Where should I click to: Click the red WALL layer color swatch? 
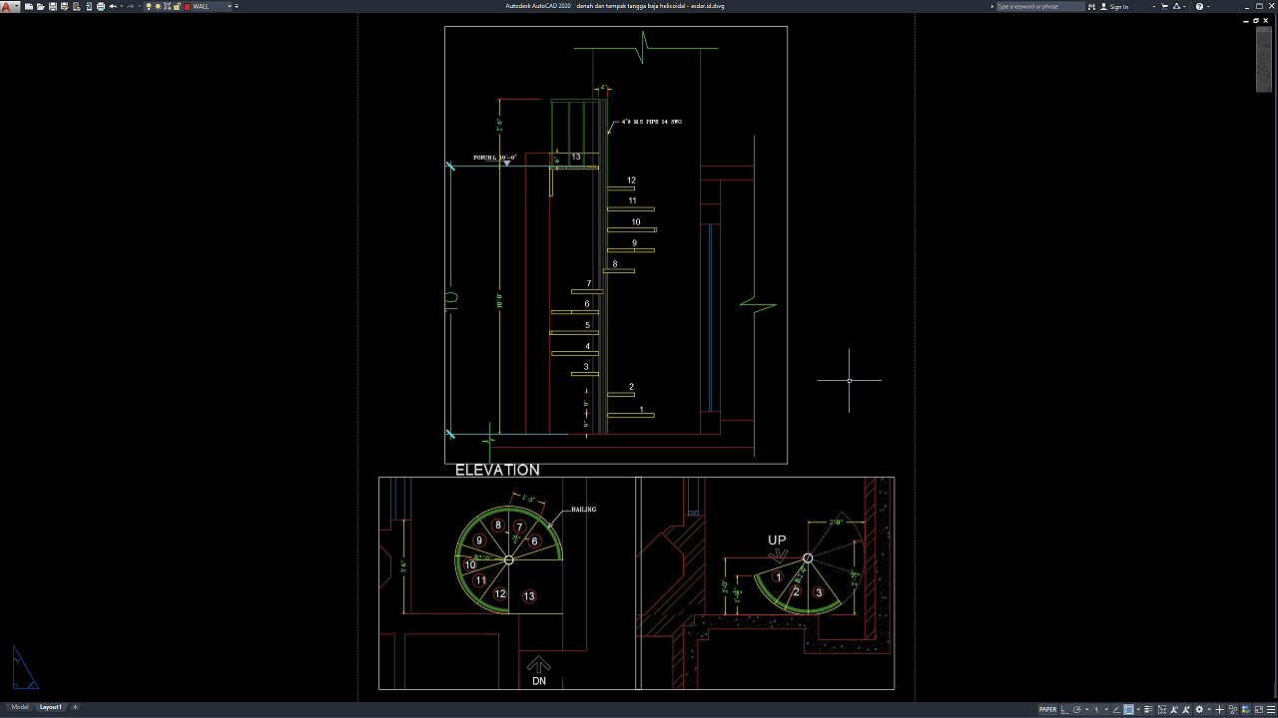(187, 6)
